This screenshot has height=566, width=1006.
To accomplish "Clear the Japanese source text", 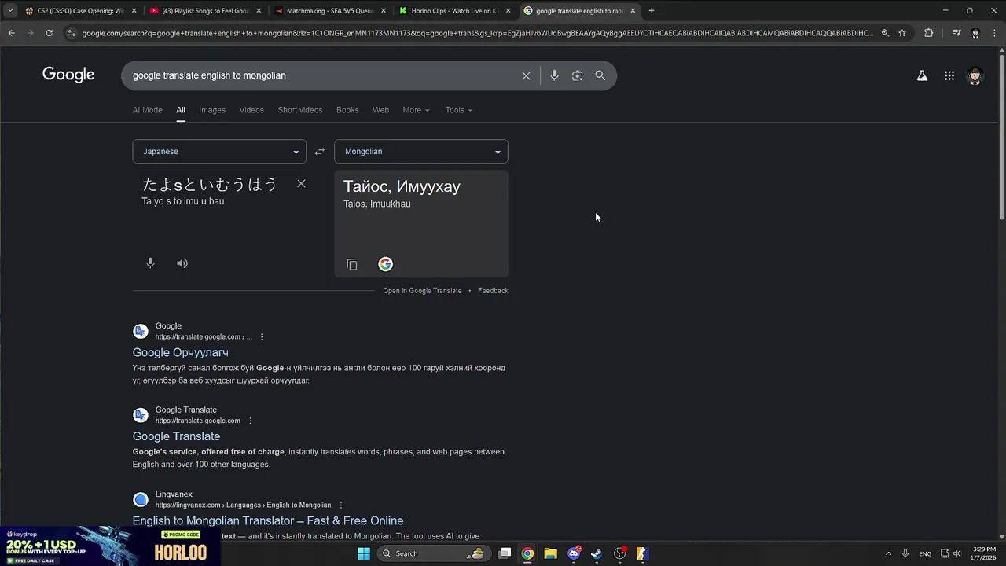I will [x=301, y=184].
